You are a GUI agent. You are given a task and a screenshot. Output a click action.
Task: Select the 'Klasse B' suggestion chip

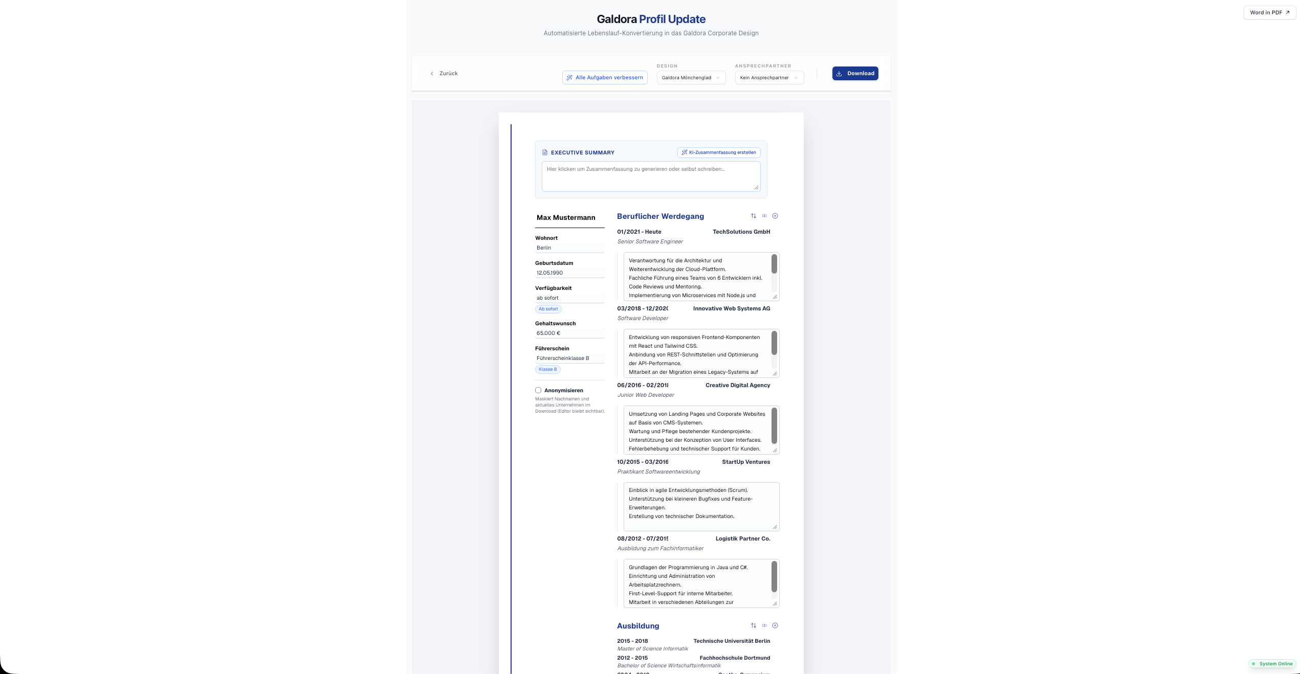pos(547,369)
